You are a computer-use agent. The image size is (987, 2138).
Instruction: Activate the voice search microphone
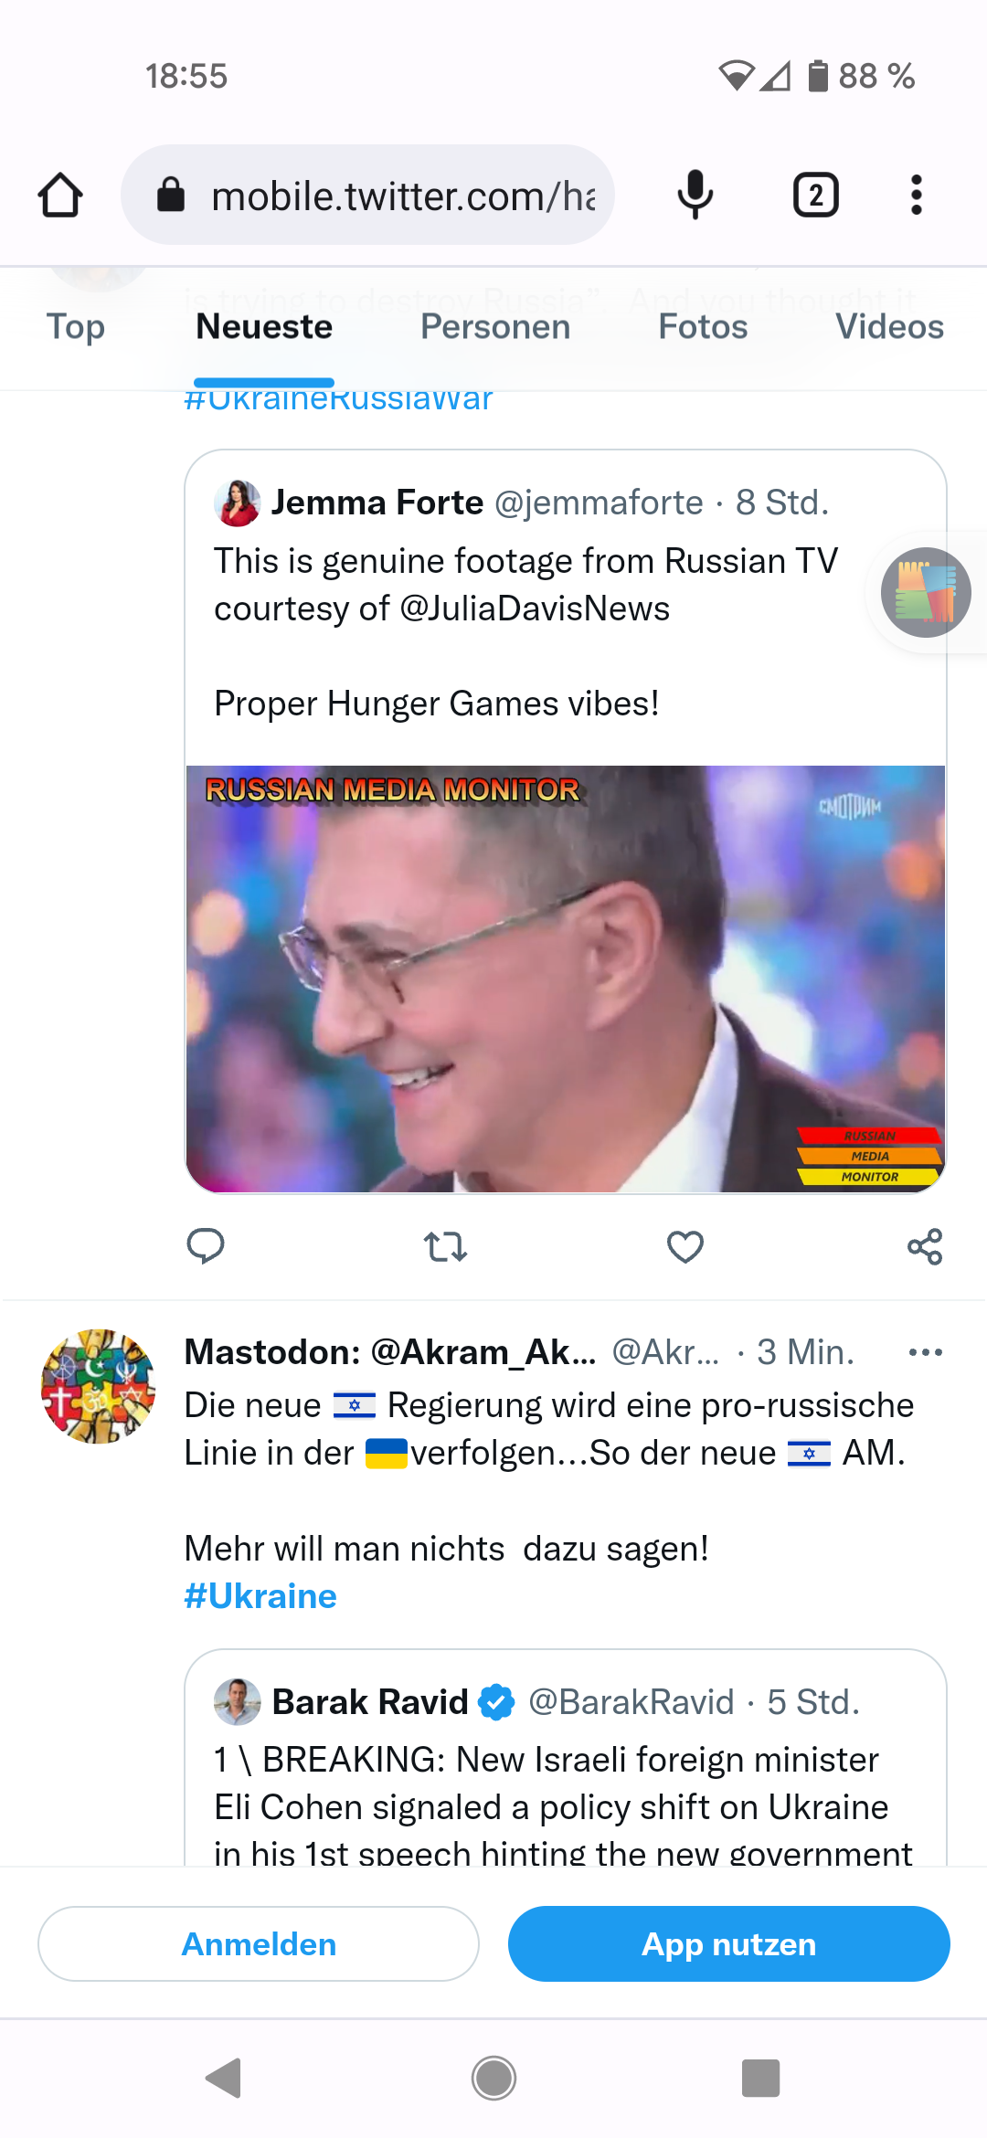[695, 195]
